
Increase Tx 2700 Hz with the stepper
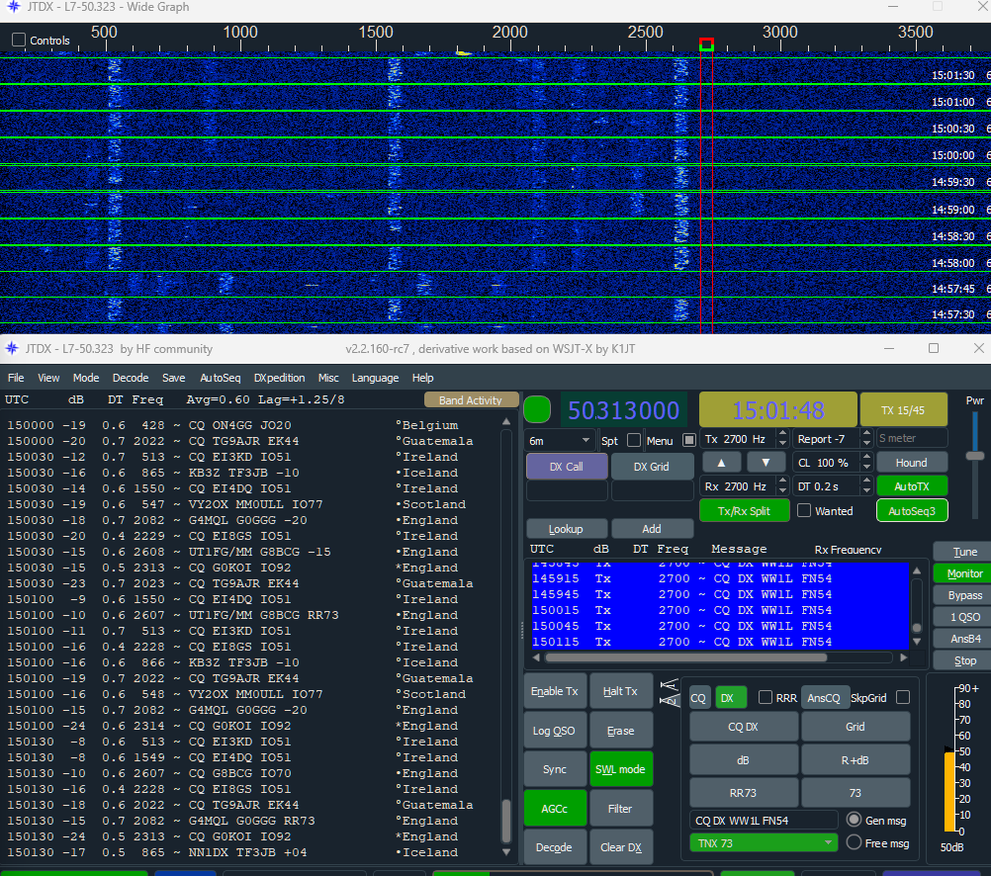pyautogui.click(x=782, y=434)
